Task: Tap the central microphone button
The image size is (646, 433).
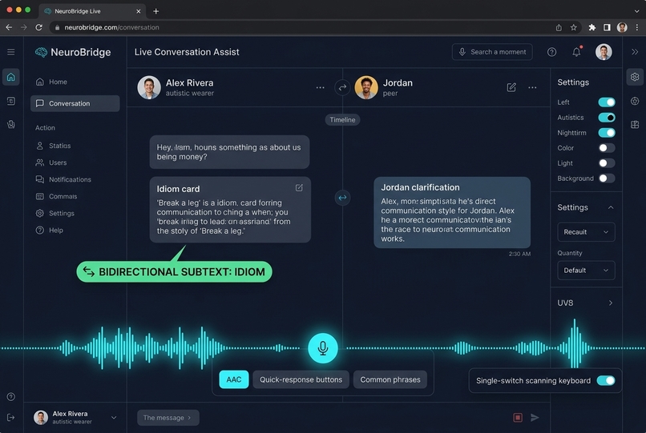Action: coord(323,348)
